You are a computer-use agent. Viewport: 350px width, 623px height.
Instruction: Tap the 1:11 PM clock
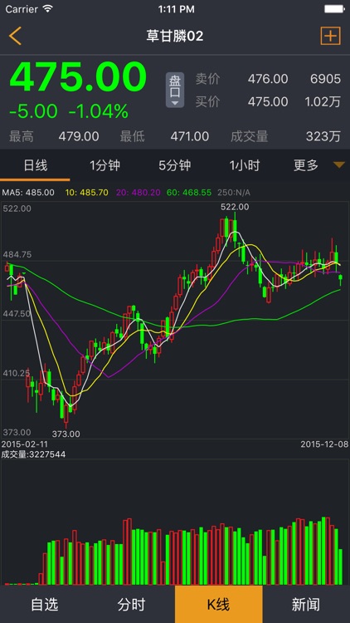coord(176,9)
